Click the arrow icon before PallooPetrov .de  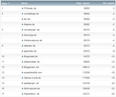click(x=22, y=94)
